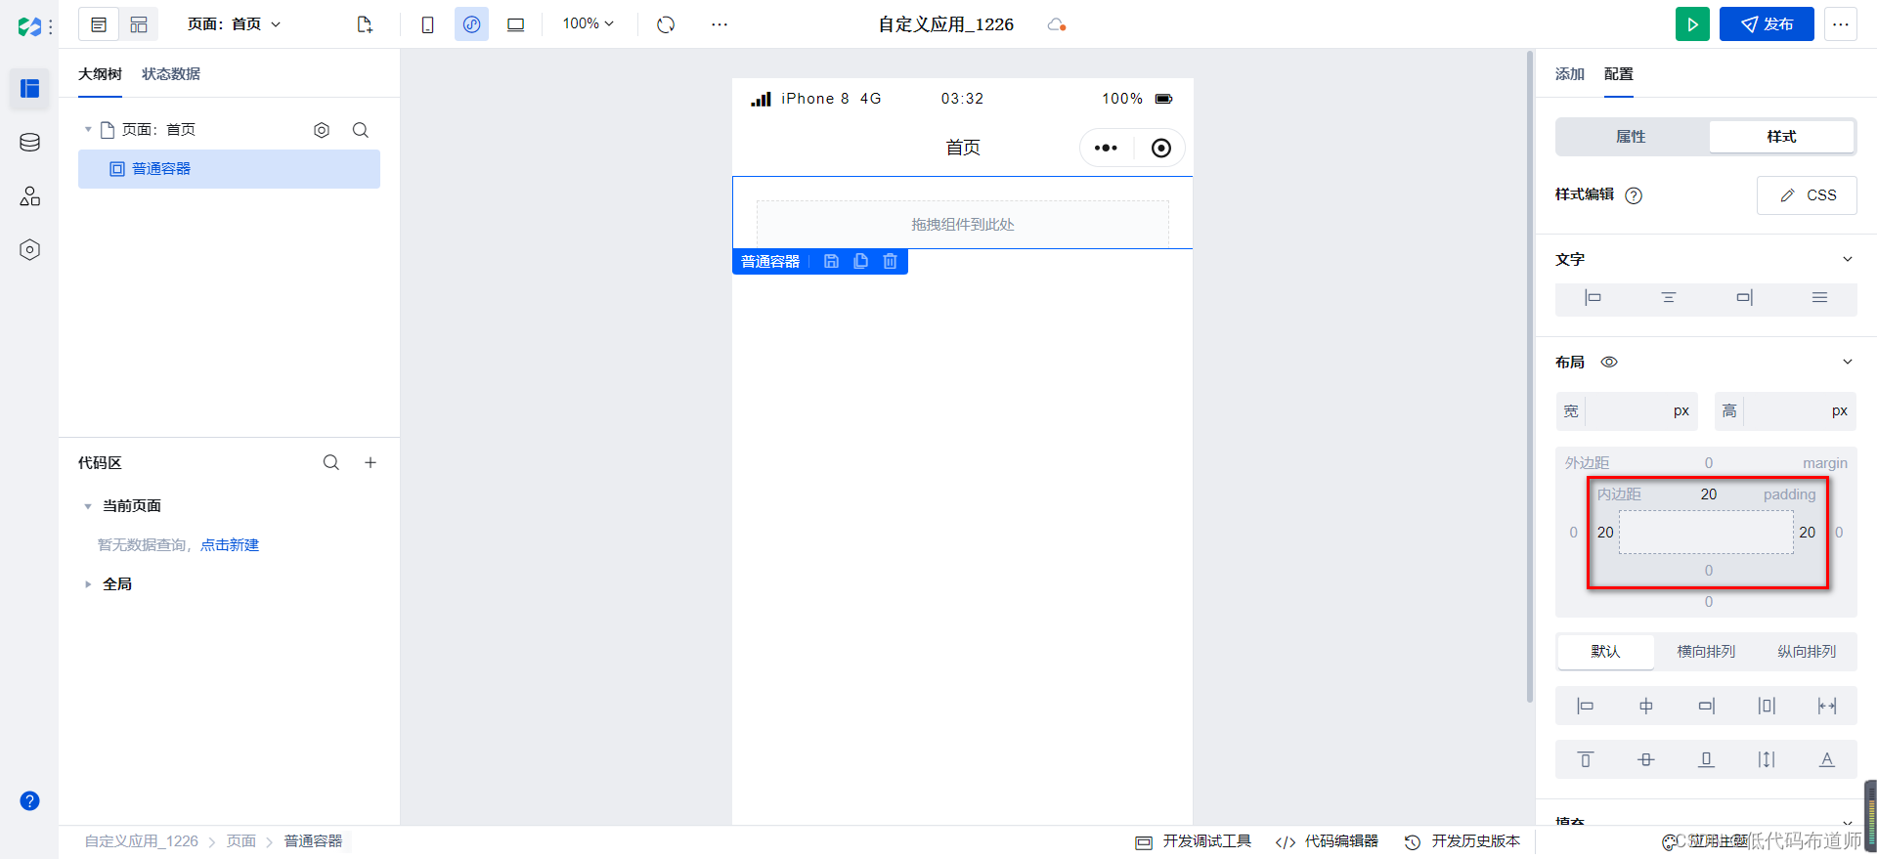Select the mini program preview mode
The height and width of the screenshot is (859, 1877).
coord(471,24)
